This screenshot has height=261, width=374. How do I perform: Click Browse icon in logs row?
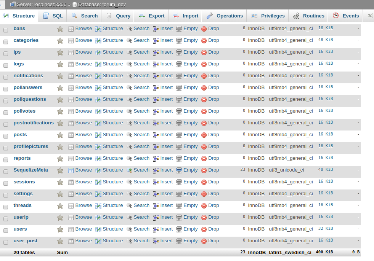71,64
